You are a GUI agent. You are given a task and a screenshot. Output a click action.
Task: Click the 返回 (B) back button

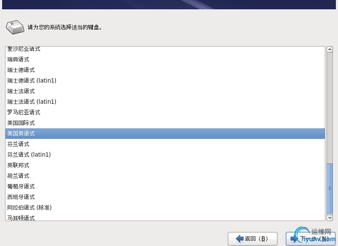tap(252, 239)
